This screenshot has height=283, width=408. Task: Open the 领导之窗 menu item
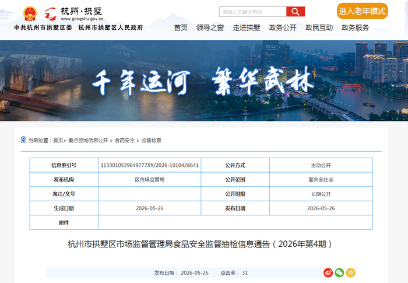click(210, 27)
